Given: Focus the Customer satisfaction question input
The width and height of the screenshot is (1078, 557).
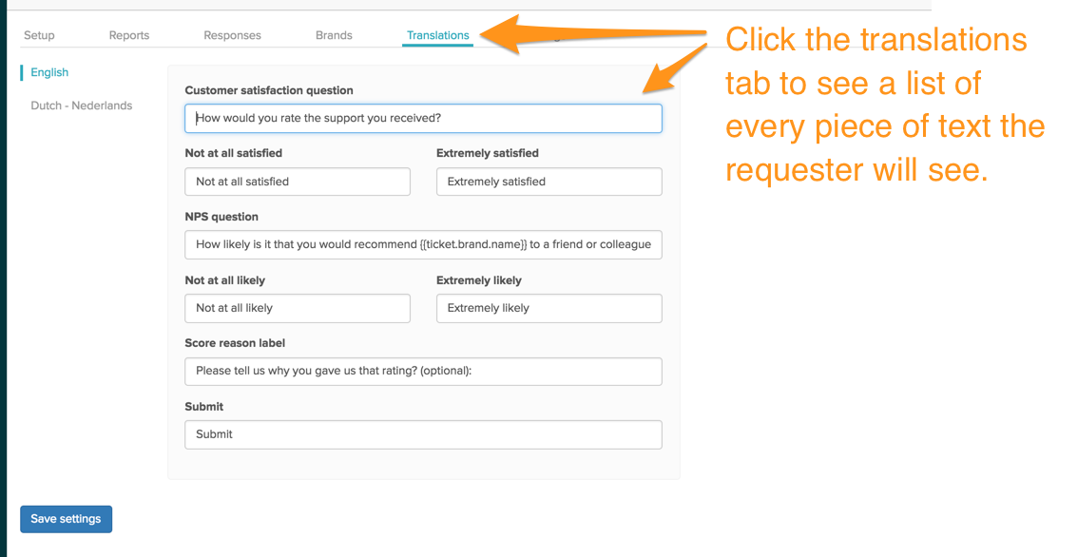Looking at the screenshot, I should click(424, 118).
